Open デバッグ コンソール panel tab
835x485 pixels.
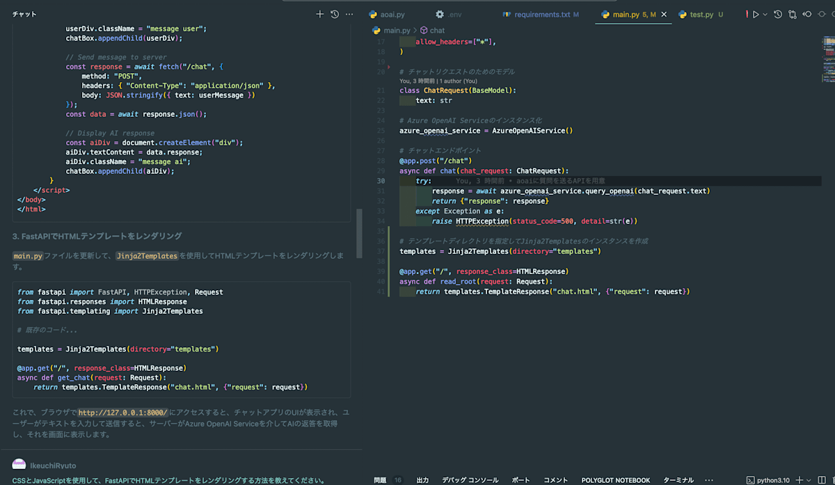470,480
